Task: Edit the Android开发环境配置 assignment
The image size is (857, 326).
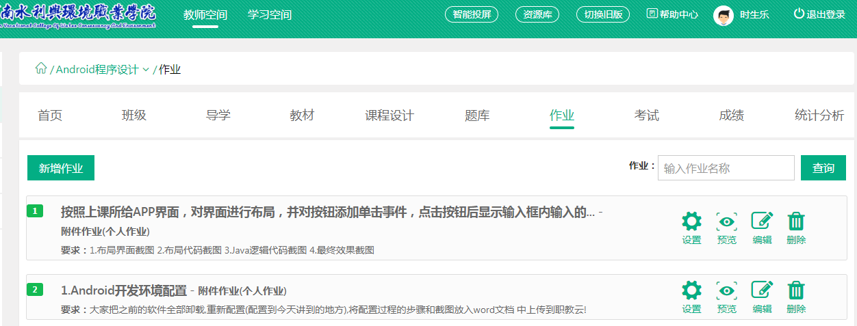Action: 762,290
